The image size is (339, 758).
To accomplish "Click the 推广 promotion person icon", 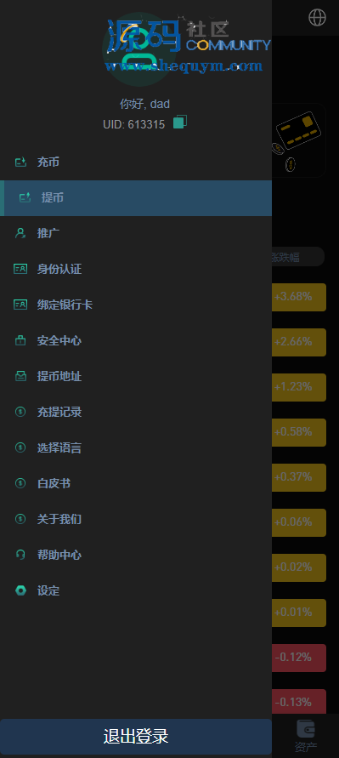I will [x=20, y=233].
